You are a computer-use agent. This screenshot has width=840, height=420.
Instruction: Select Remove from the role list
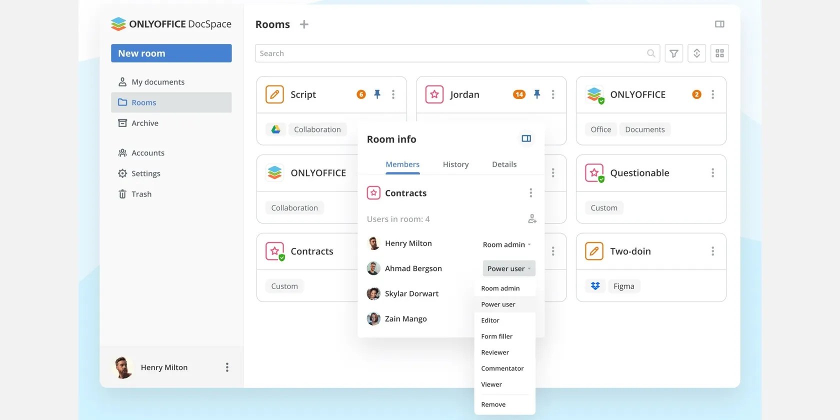504,404
